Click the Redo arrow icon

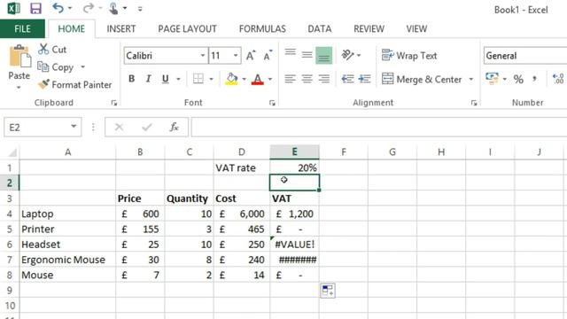pyautogui.click(x=88, y=8)
